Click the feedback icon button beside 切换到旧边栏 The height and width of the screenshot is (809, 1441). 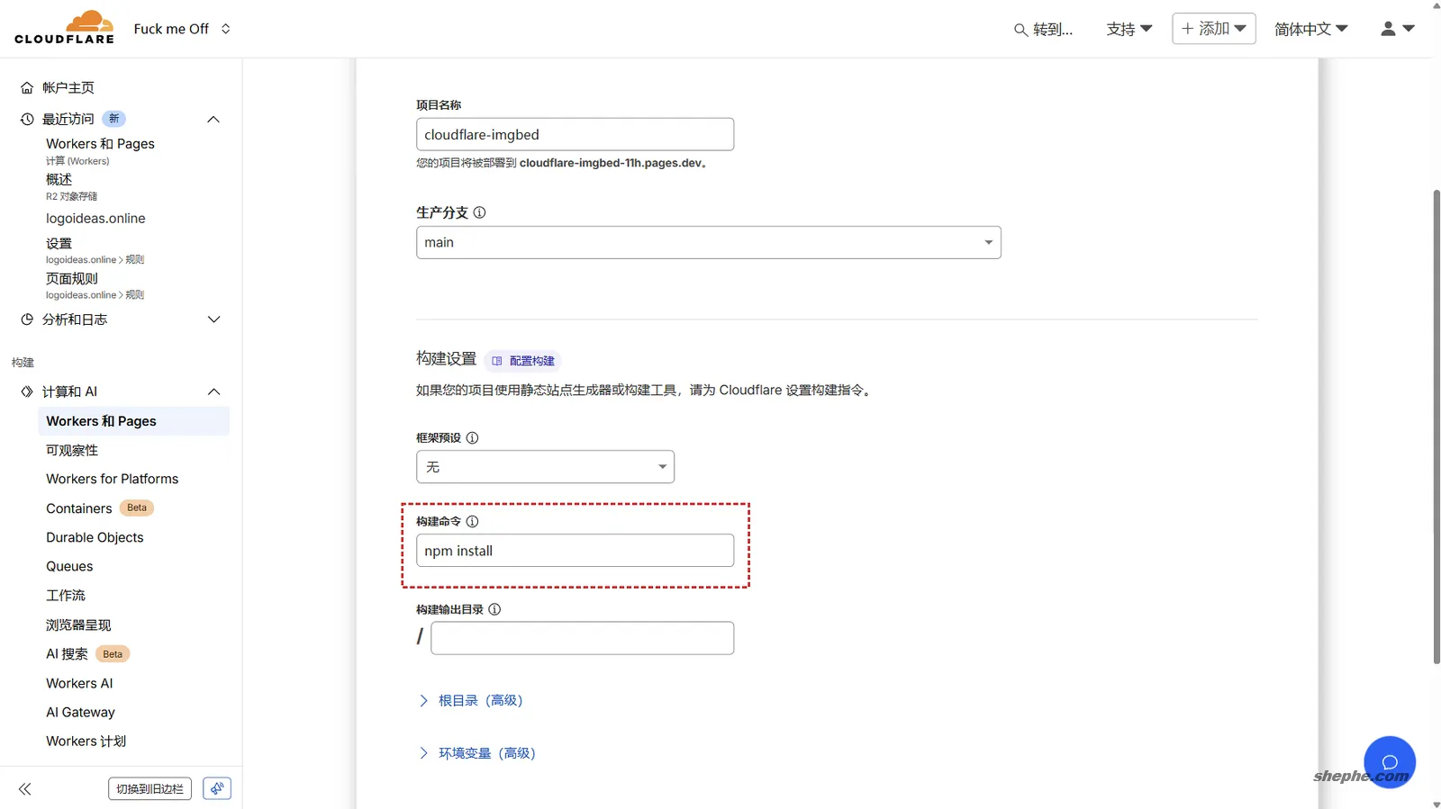(x=217, y=789)
